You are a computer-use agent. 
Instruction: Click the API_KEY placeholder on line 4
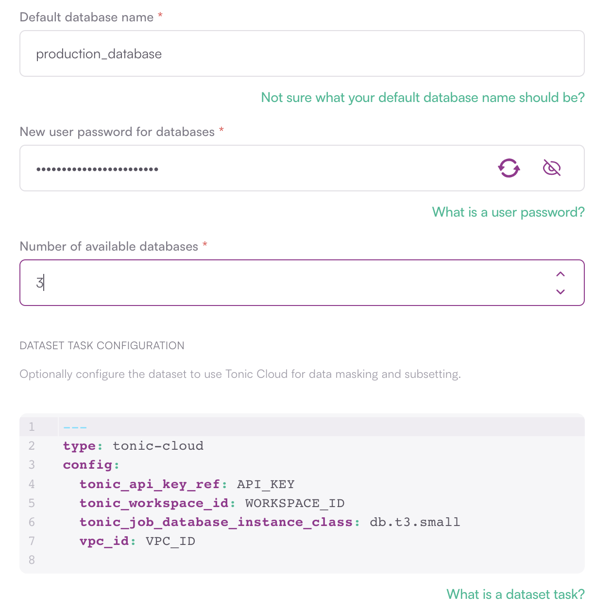pyautogui.click(x=265, y=484)
